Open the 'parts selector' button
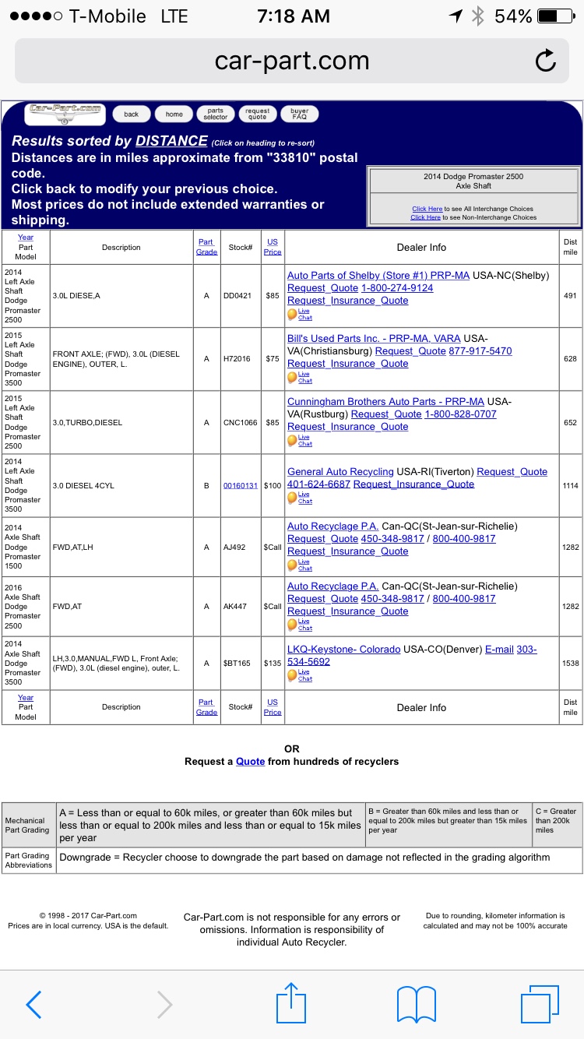The width and height of the screenshot is (584, 1039). (216, 114)
